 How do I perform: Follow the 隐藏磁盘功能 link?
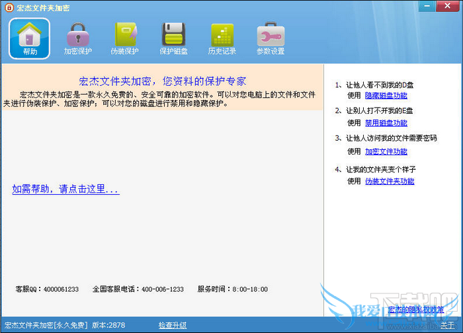(386, 95)
